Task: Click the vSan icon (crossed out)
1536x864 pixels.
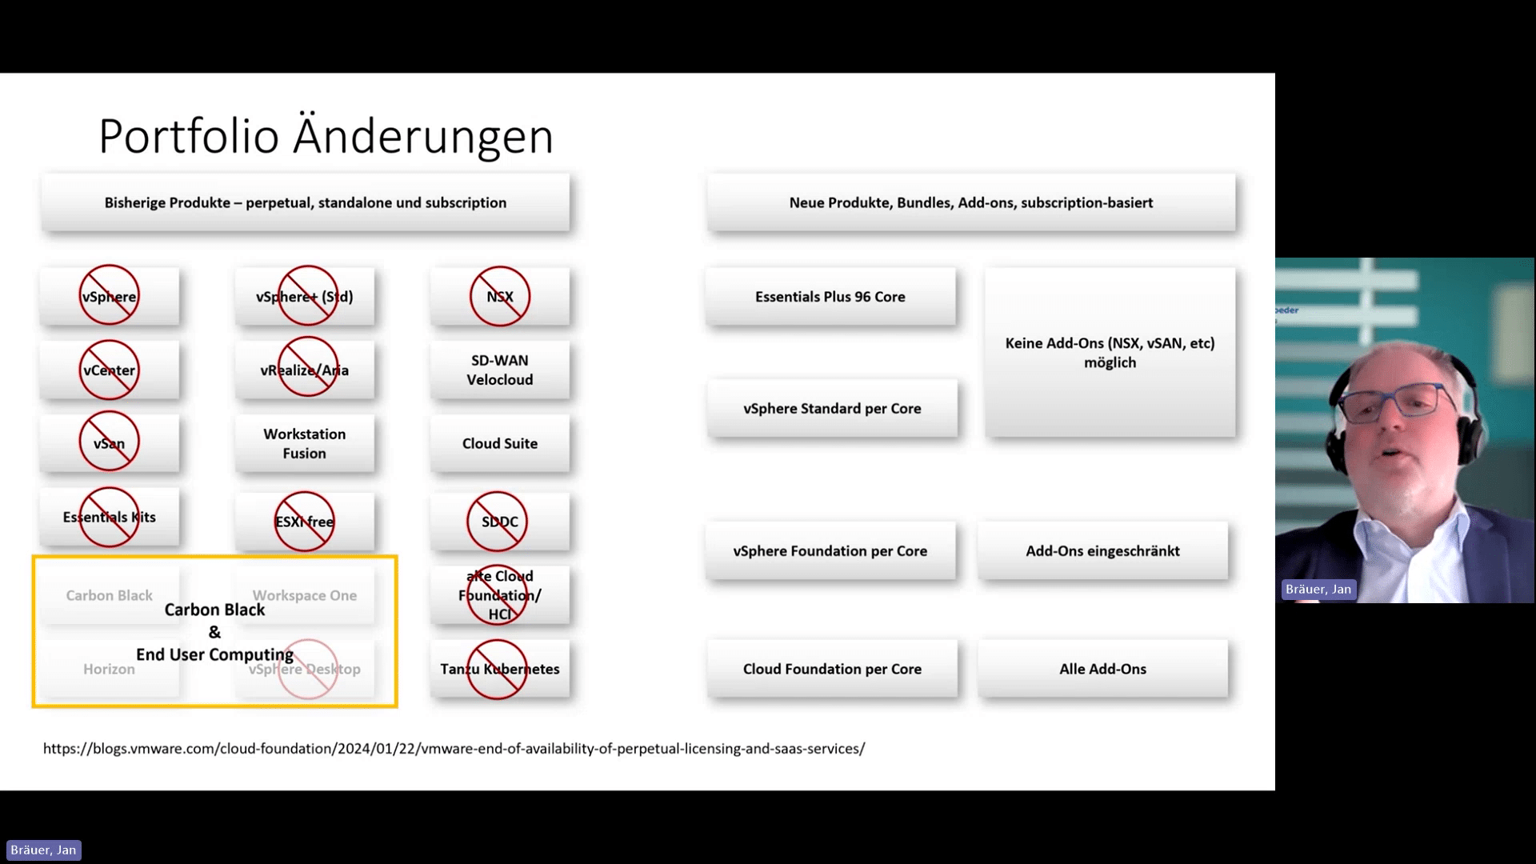Action: tap(109, 443)
